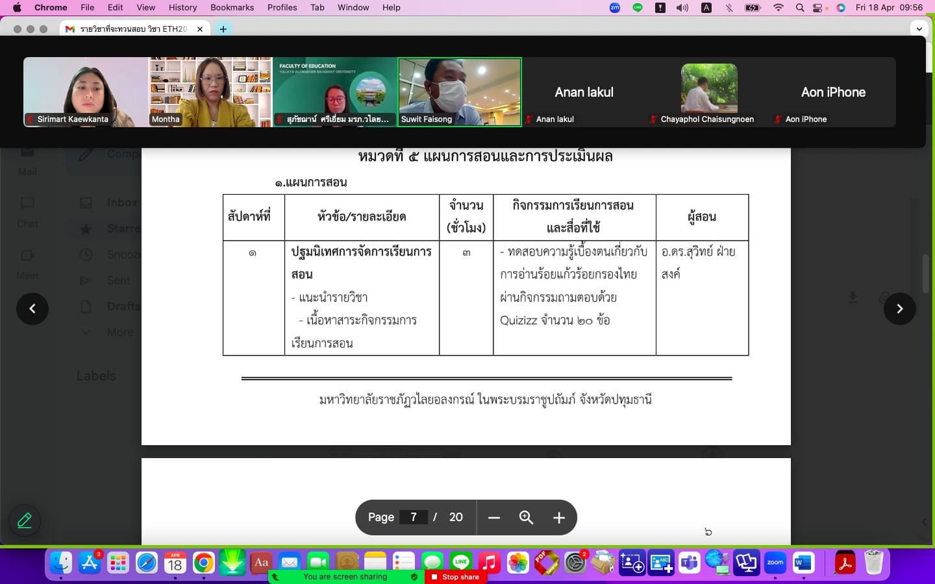Viewport: 935px width, 584px height.
Task: Zoom in with the plus icon
Action: tap(559, 518)
